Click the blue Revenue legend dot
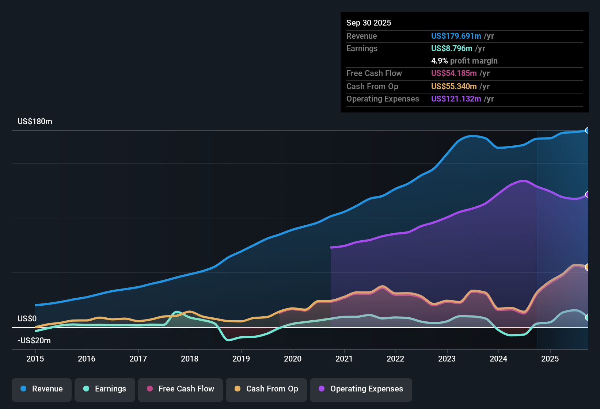600x409 pixels. [x=23, y=389]
